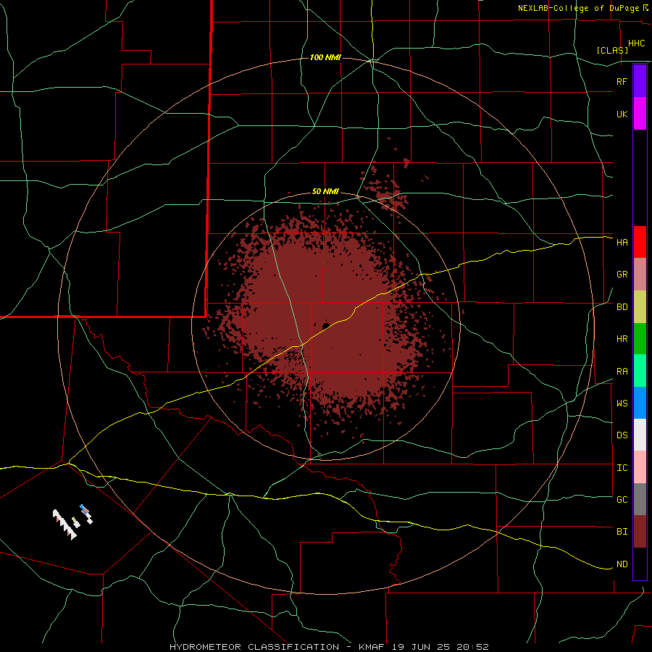The height and width of the screenshot is (652, 652).
Task: Click the purple RF color swatch
Action: pyautogui.click(x=640, y=81)
